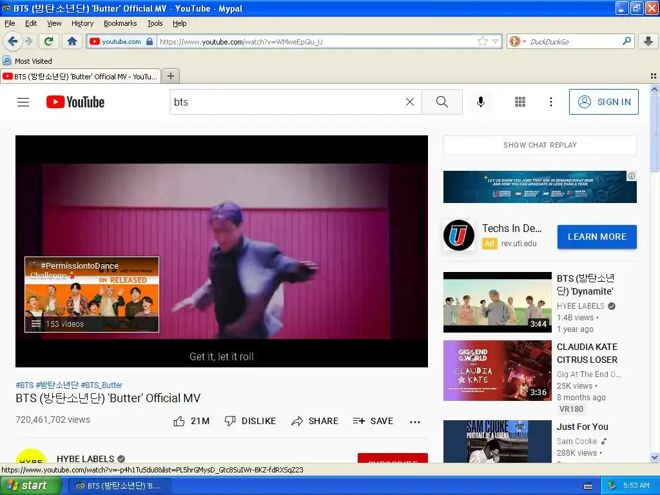This screenshot has width=660, height=495.
Task: Click the Butter video player
Action: tap(222, 251)
